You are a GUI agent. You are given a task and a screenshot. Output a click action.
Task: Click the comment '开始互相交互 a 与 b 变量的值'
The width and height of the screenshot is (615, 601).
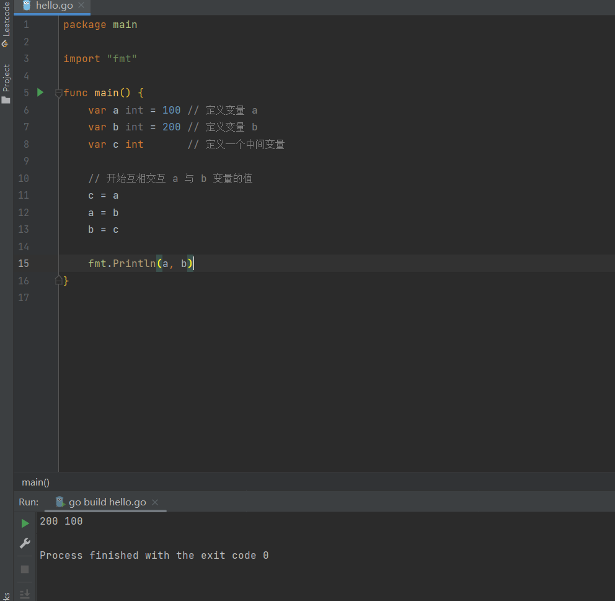[x=170, y=179]
